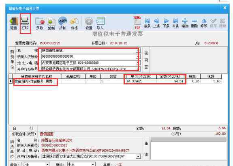Open the 复核 reviewer dropdown
233x166 pixels.
(x=93, y=164)
